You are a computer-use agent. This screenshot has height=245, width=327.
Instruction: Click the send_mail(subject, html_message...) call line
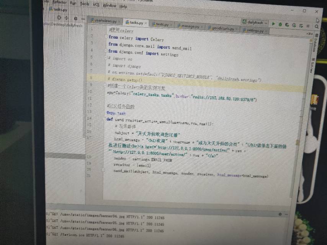click(191, 173)
